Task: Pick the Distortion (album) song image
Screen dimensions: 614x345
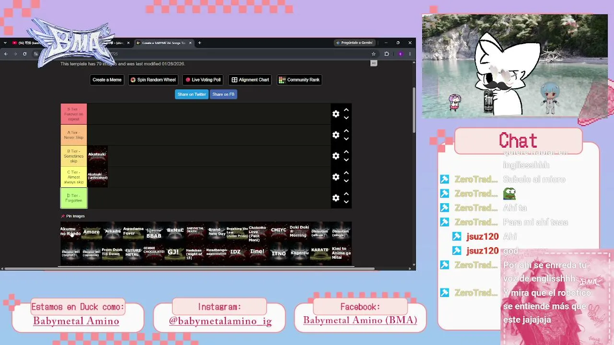Action: (320, 232)
